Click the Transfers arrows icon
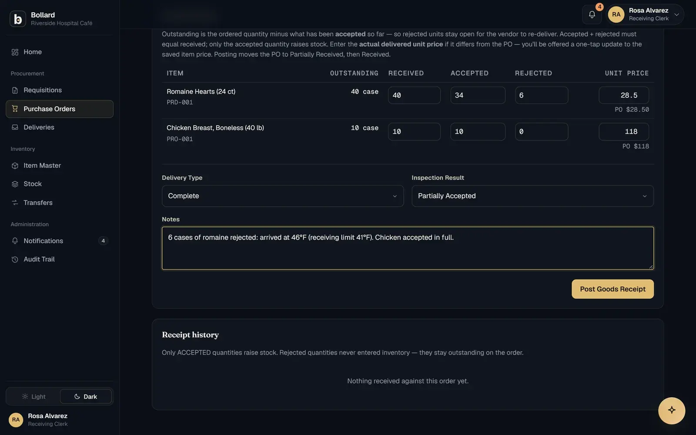 coord(15,203)
